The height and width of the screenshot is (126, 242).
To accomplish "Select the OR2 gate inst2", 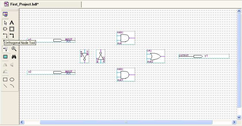I will 155,56.
